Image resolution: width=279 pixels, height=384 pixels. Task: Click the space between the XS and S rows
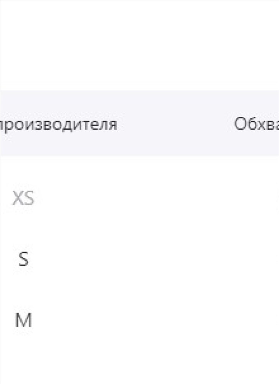140,228
